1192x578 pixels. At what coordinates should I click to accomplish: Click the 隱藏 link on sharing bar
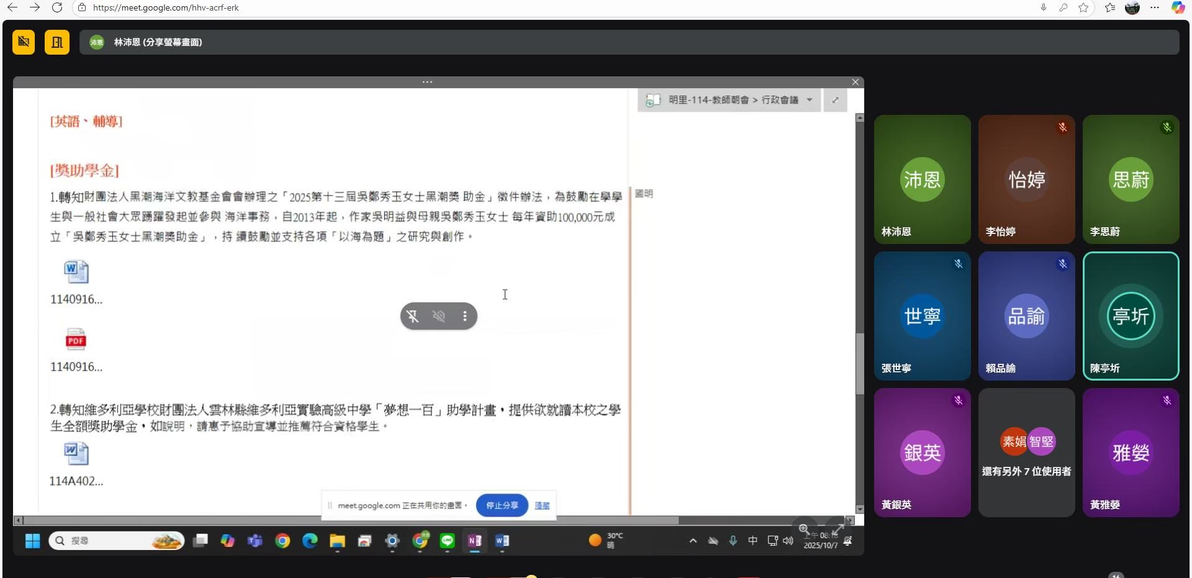pyautogui.click(x=542, y=505)
